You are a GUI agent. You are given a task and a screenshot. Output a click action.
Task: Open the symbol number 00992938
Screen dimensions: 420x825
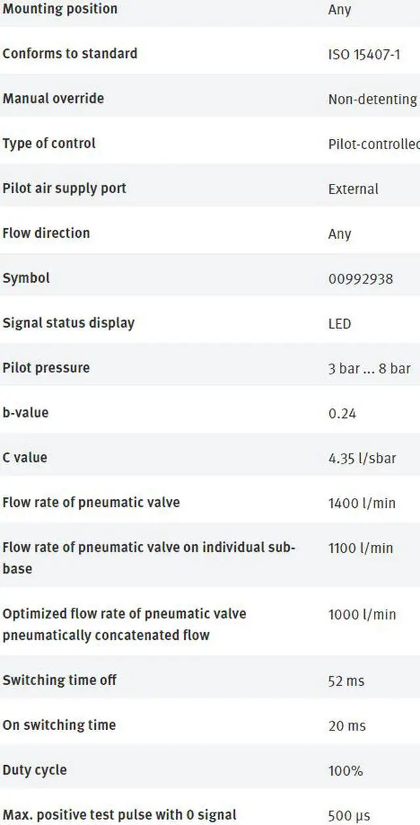click(x=360, y=279)
